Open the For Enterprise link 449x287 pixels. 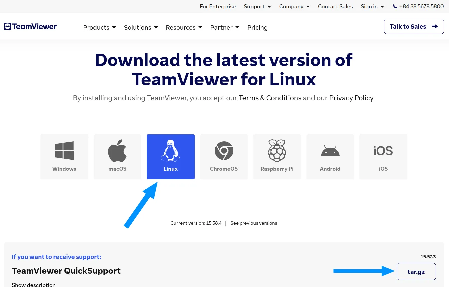[x=218, y=6]
